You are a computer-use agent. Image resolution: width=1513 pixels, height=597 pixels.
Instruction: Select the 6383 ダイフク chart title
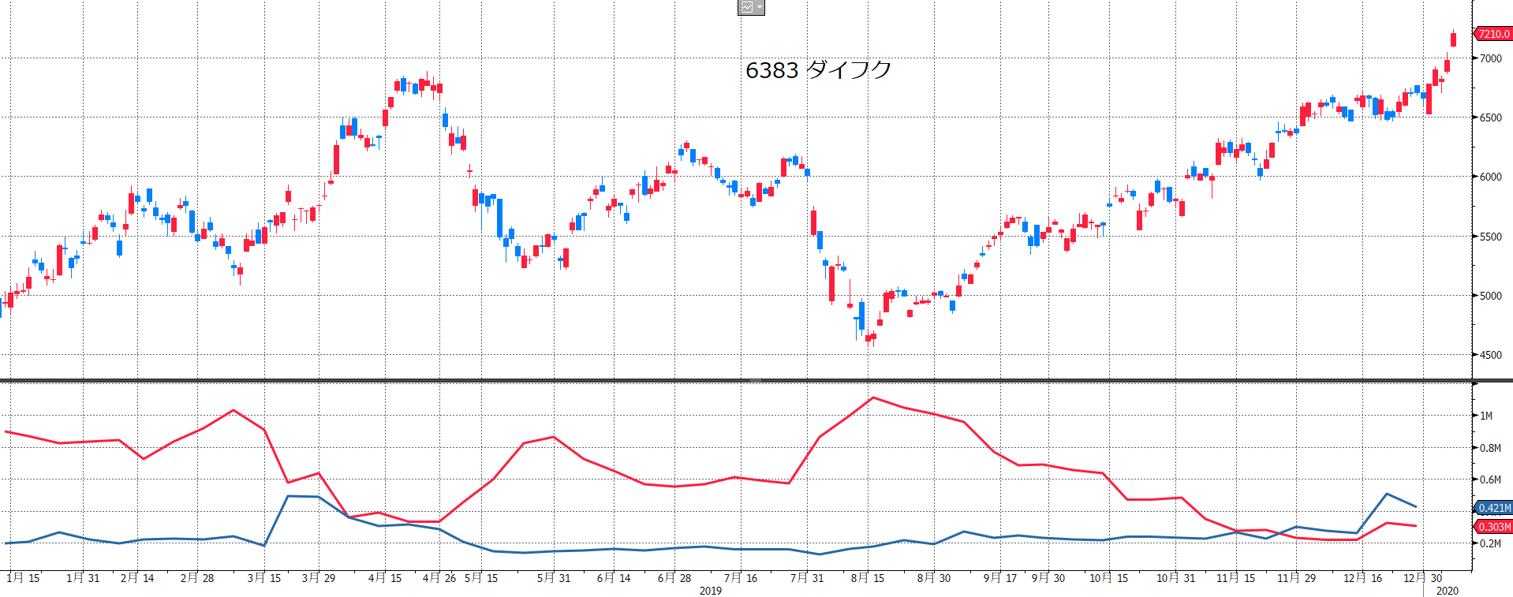pos(818,70)
